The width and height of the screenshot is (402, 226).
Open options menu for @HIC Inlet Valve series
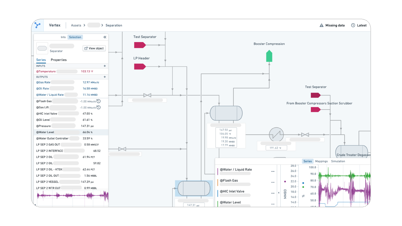(x=273, y=193)
